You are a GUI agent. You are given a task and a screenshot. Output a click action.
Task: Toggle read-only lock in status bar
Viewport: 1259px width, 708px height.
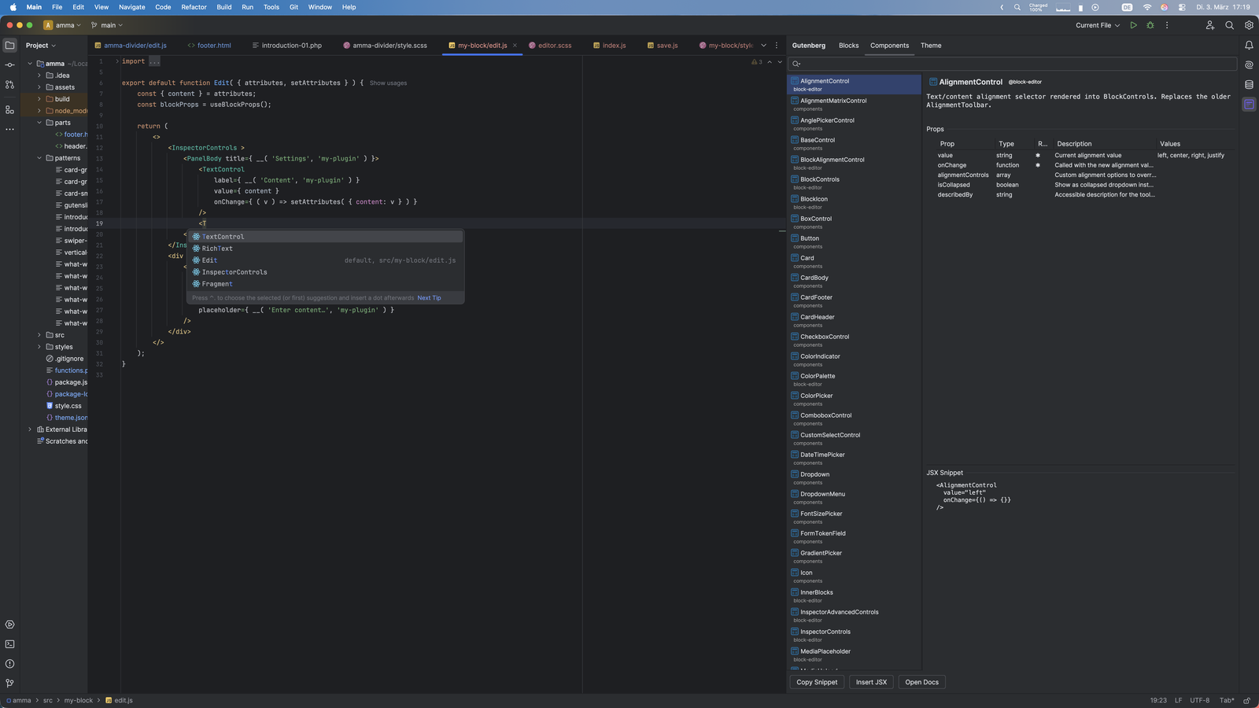tap(1247, 700)
